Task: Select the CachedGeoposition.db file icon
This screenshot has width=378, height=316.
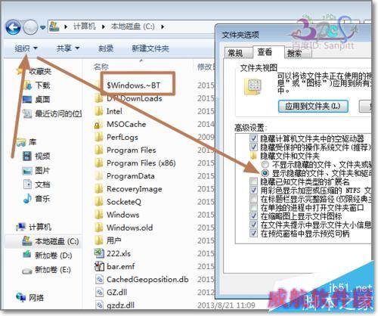Action: [99, 279]
